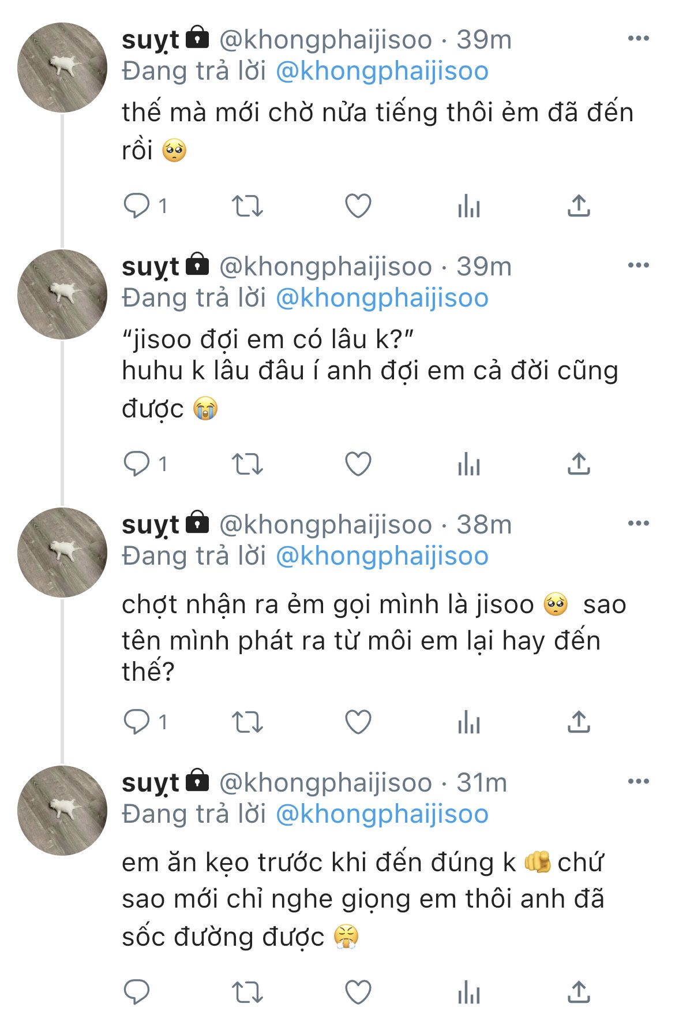Viewport: 675px width, 1015px height.
Task: Open the avatar on the 38m tweet
Action: (62, 553)
